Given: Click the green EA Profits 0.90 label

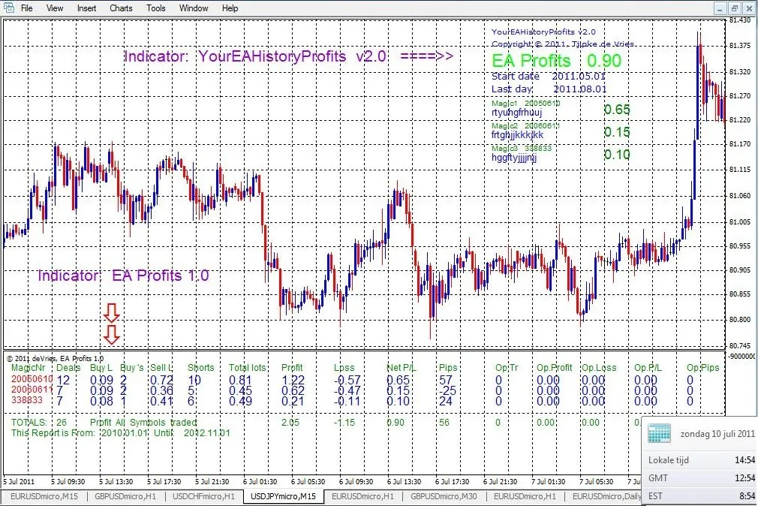Looking at the screenshot, I should click(556, 61).
